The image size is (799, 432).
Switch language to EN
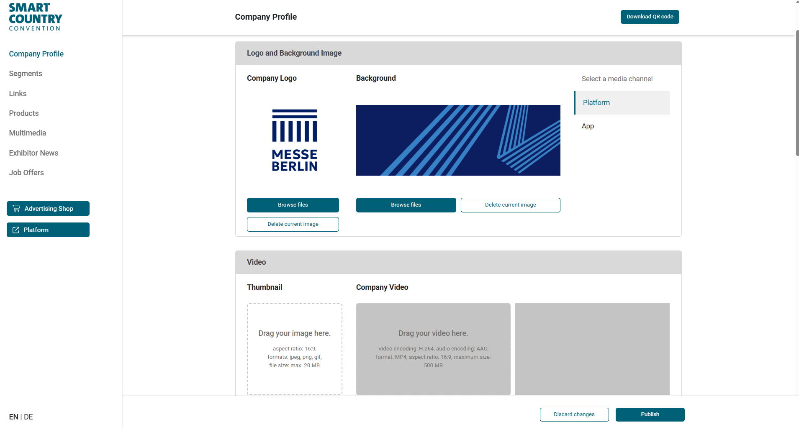(13, 417)
